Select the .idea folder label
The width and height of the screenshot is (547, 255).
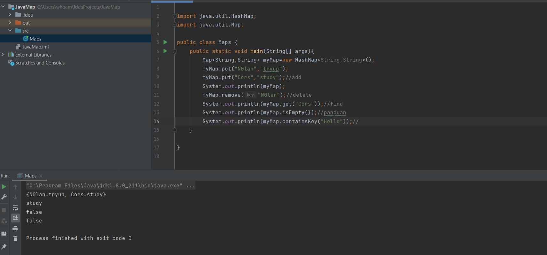28,15
